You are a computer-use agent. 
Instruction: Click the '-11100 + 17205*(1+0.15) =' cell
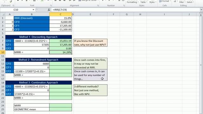click(x=32, y=71)
